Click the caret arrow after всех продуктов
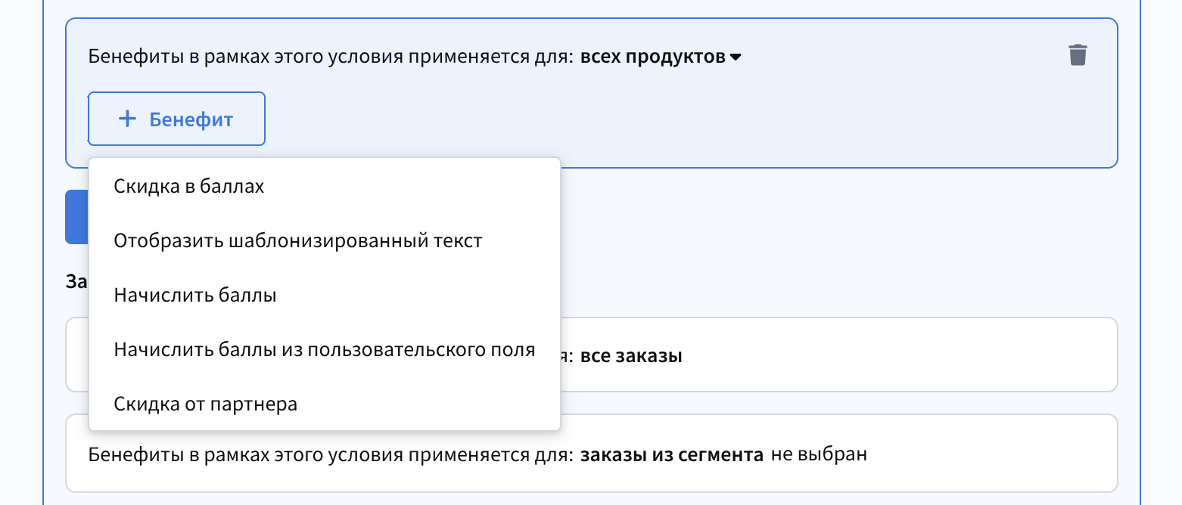Image resolution: width=1182 pixels, height=505 pixels. point(736,57)
